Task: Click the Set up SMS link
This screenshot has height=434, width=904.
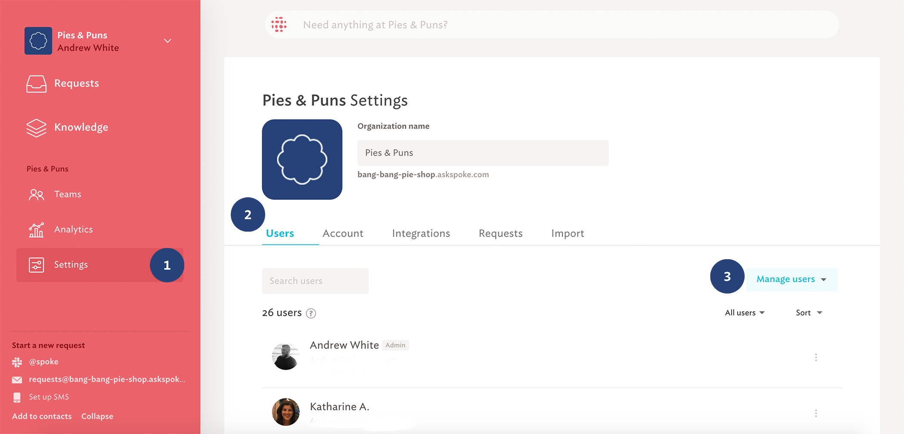Action: (x=49, y=397)
